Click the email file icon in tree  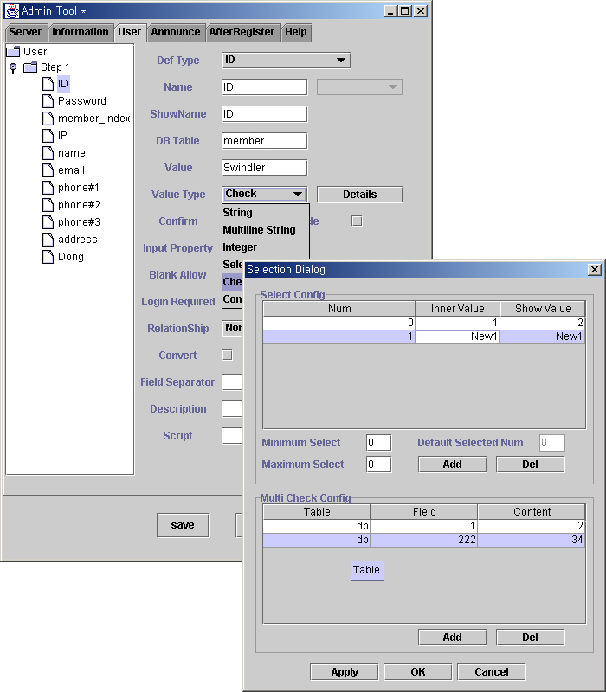48,170
